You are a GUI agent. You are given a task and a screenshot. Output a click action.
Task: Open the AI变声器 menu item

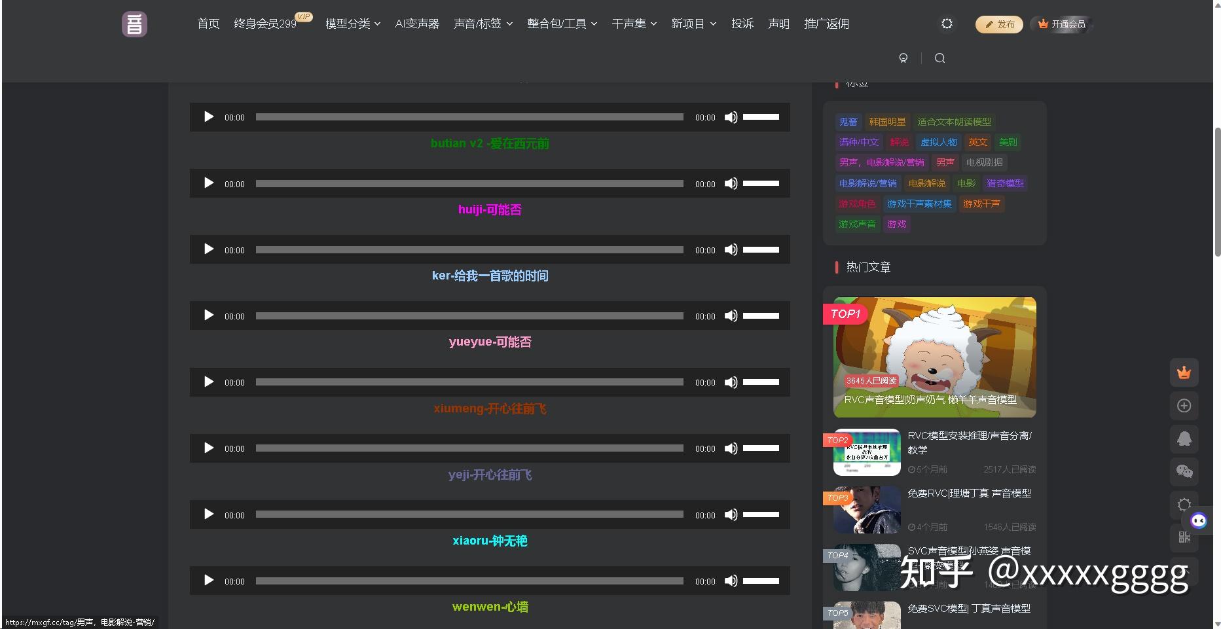click(417, 24)
